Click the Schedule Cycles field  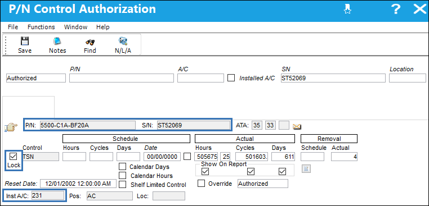pos(101,157)
